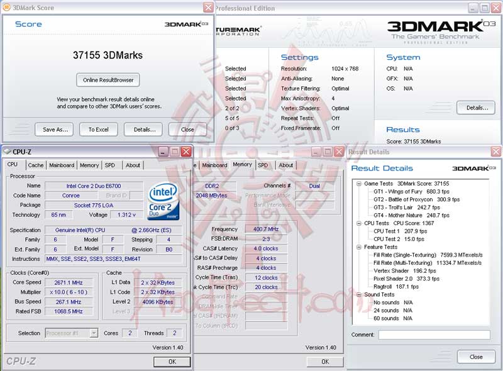503x371 pixels.
Task: Select 24 sounds result row
Action: pos(392,311)
